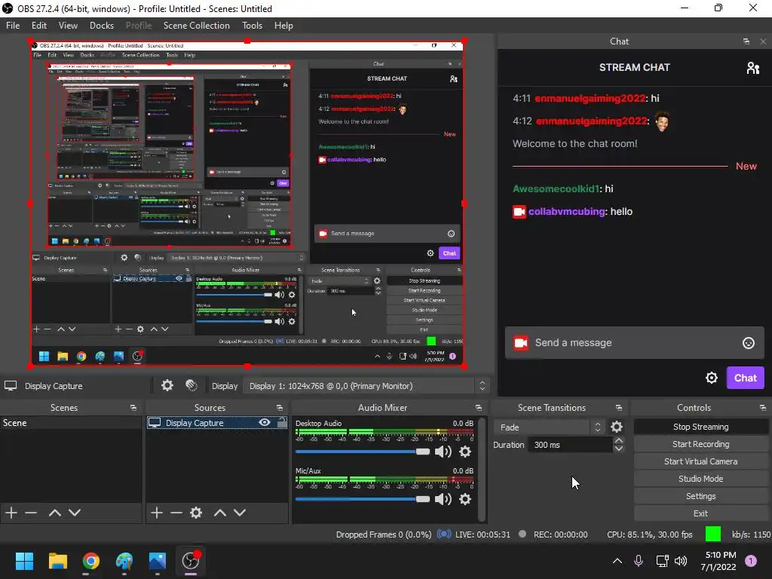Click Exit button in Controls
The image size is (772, 579).
700,513
